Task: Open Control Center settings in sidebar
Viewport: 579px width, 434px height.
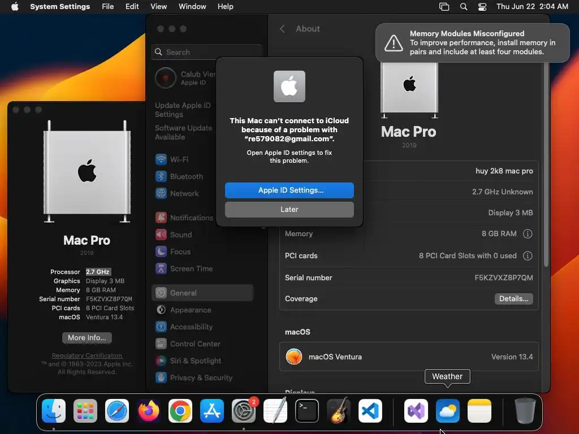Action: point(188,344)
